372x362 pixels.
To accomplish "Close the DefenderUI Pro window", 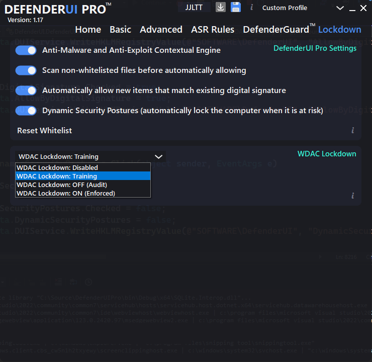I will (363, 8).
